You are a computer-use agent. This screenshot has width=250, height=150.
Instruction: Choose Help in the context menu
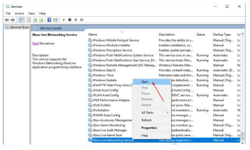[152, 135]
